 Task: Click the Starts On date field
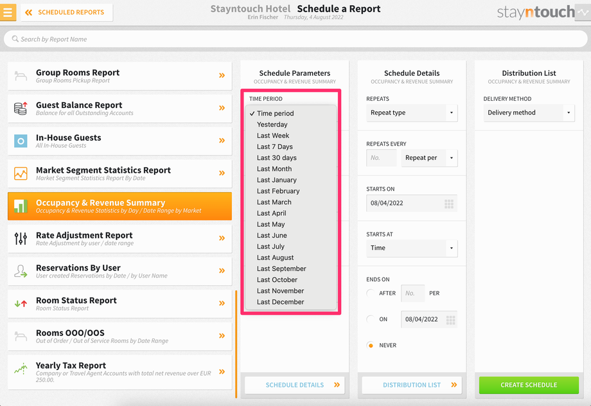tap(412, 203)
